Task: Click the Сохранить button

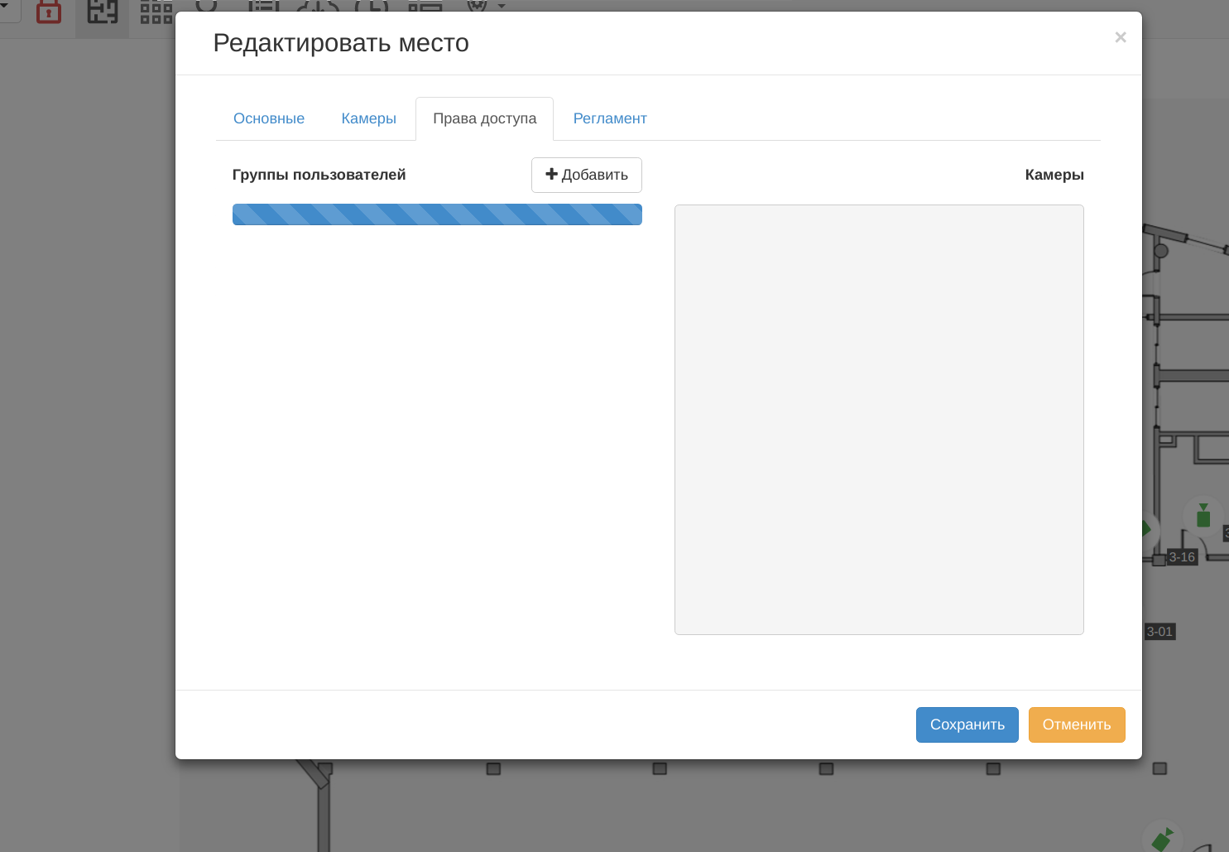Action: click(x=967, y=724)
